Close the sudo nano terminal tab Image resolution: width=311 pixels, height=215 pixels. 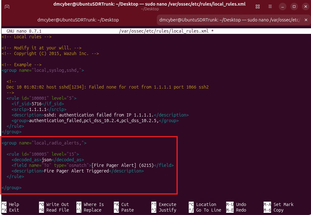(306, 20)
